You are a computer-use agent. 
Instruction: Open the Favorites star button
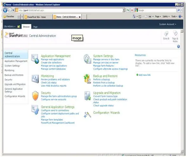click(x=9, y=16)
